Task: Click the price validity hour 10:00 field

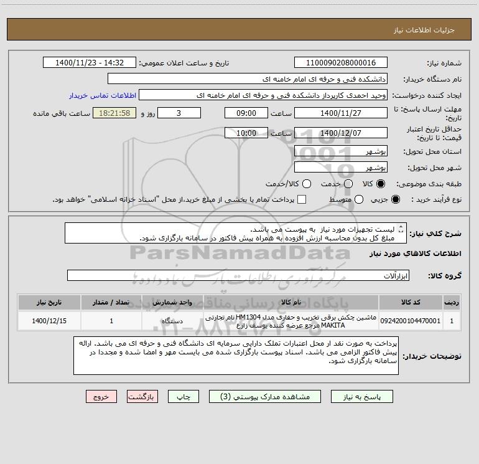Action: [x=246, y=133]
